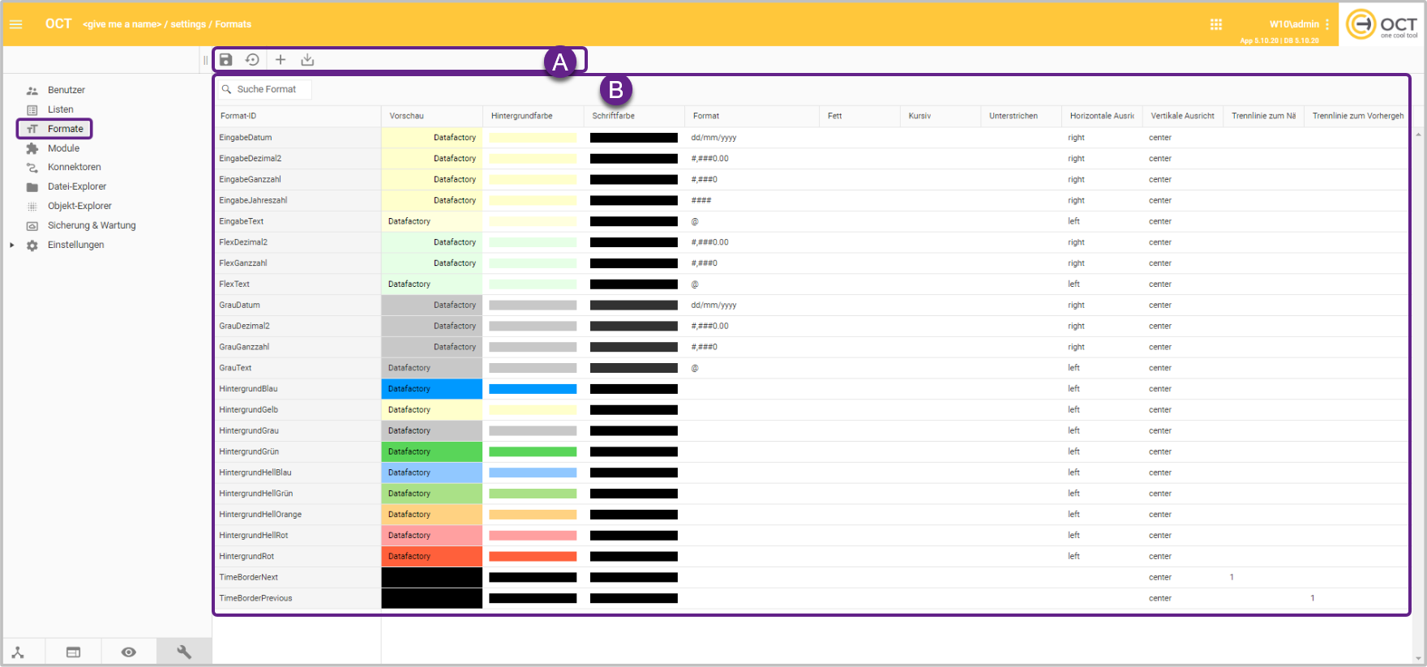The width and height of the screenshot is (1427, 667).
Task: Click the download import icon in toolbar
Action: [x=307, y=60]
